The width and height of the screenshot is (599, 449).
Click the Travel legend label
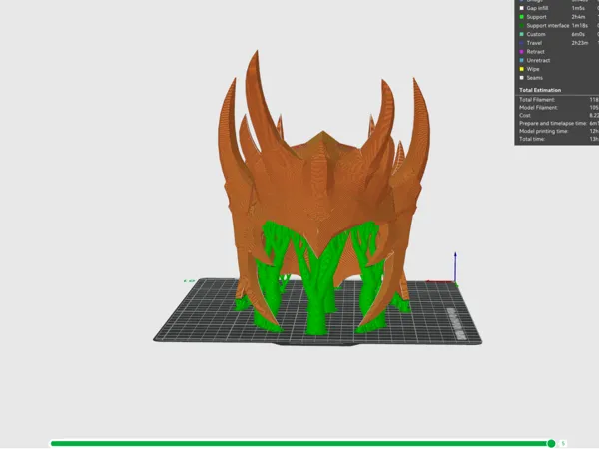pyautogui.click(x=534, y=43)
